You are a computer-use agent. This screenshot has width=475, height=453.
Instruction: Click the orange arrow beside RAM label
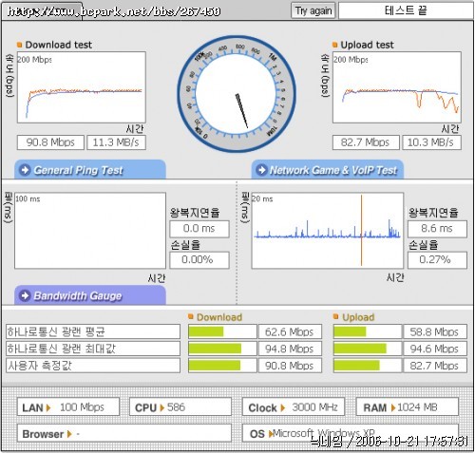click(393, 407)
